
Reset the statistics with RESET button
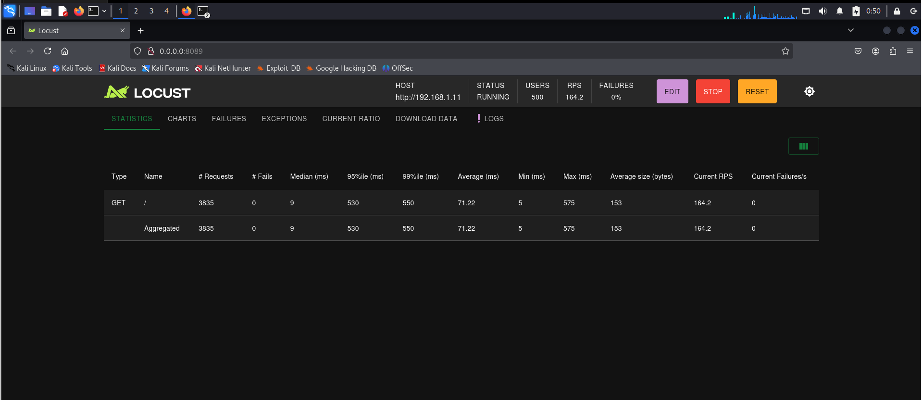click(757, 91)
